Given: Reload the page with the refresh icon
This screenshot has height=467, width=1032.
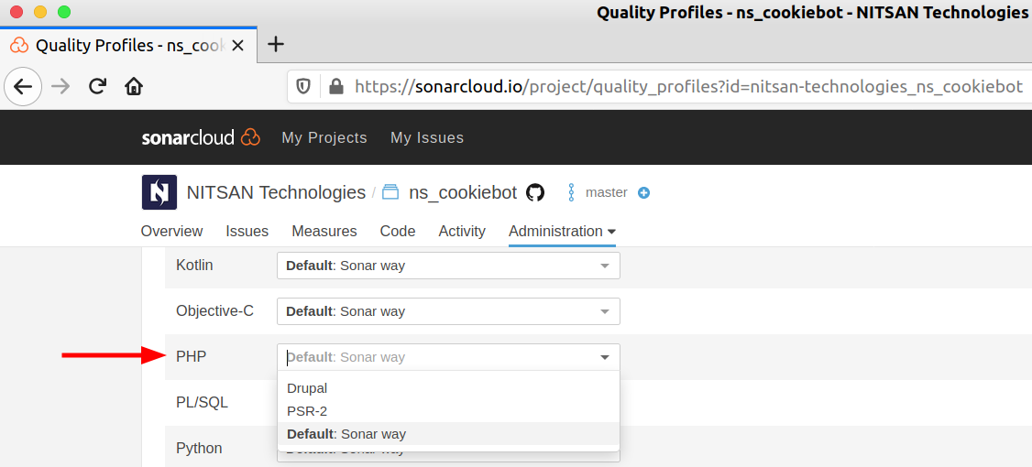Looking at the screenshot, I should click(97, 87).
